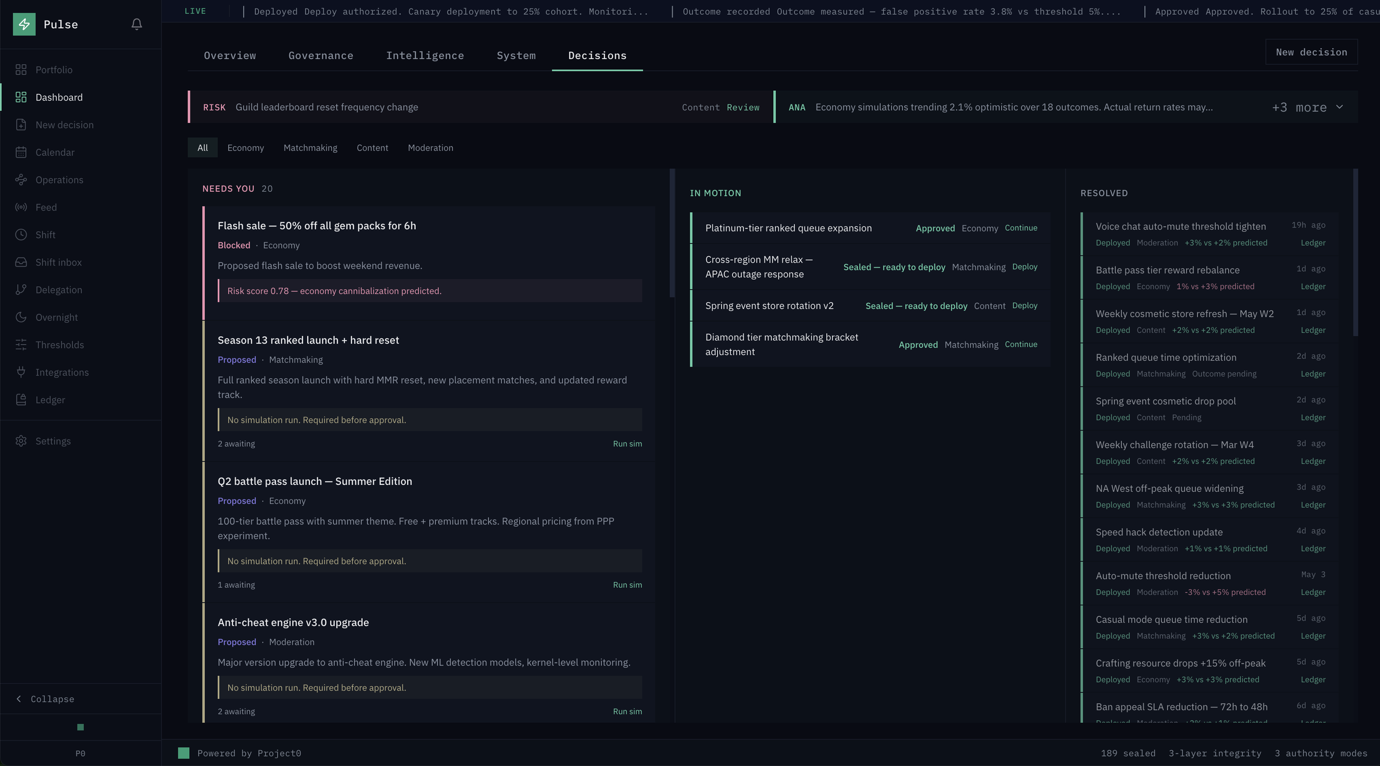Click the Overnight moon icon
The image size is (1380, 766).
click(21, 317)
